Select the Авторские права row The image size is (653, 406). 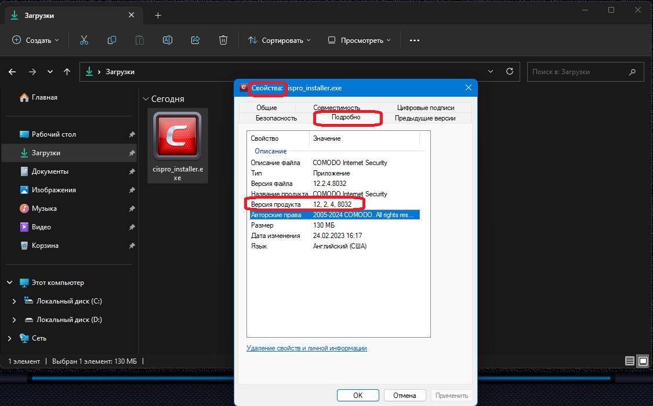pos(335,215)
